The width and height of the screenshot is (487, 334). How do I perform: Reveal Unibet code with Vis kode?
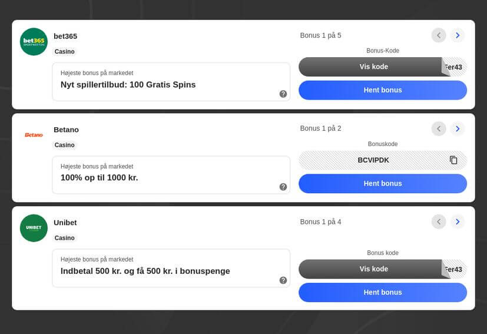point(373,269)
